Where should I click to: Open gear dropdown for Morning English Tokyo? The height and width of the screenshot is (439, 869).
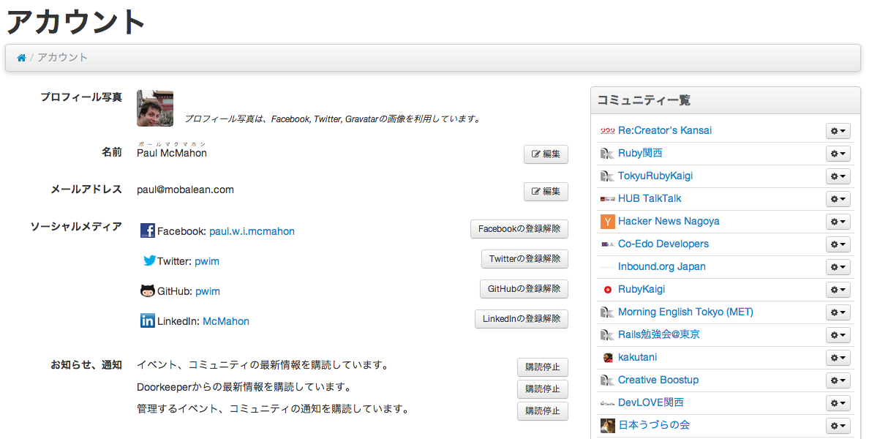(838, 312)
